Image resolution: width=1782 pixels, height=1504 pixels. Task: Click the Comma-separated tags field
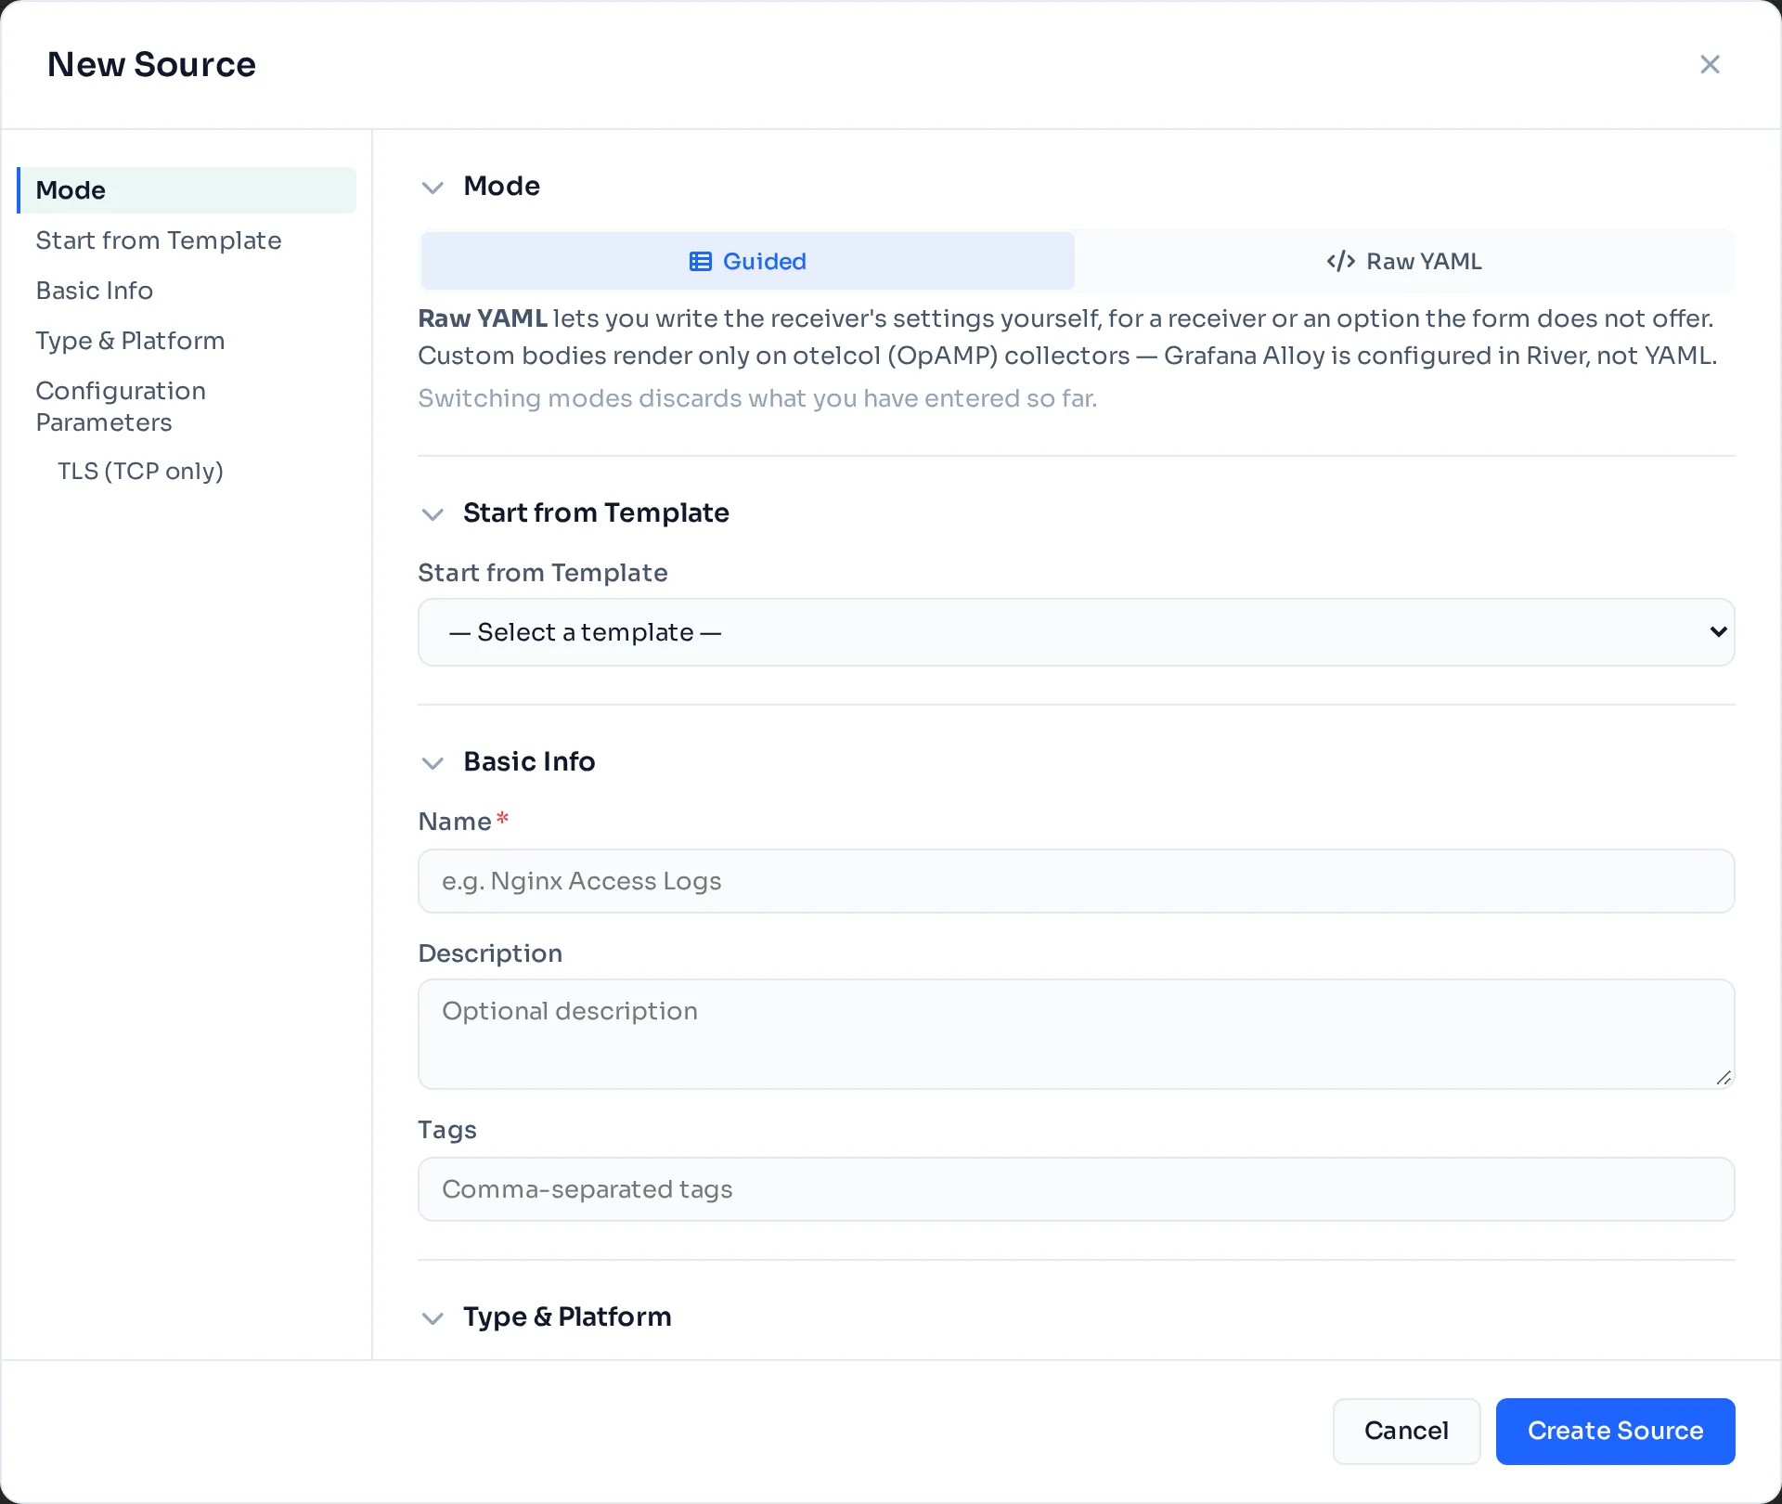[1077, 1189]
